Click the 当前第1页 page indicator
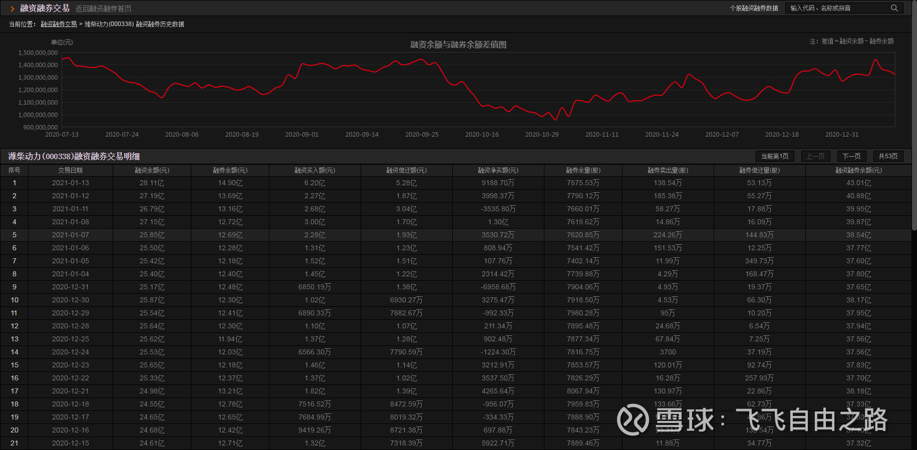The image size is (917, 450). pos(775,156)
